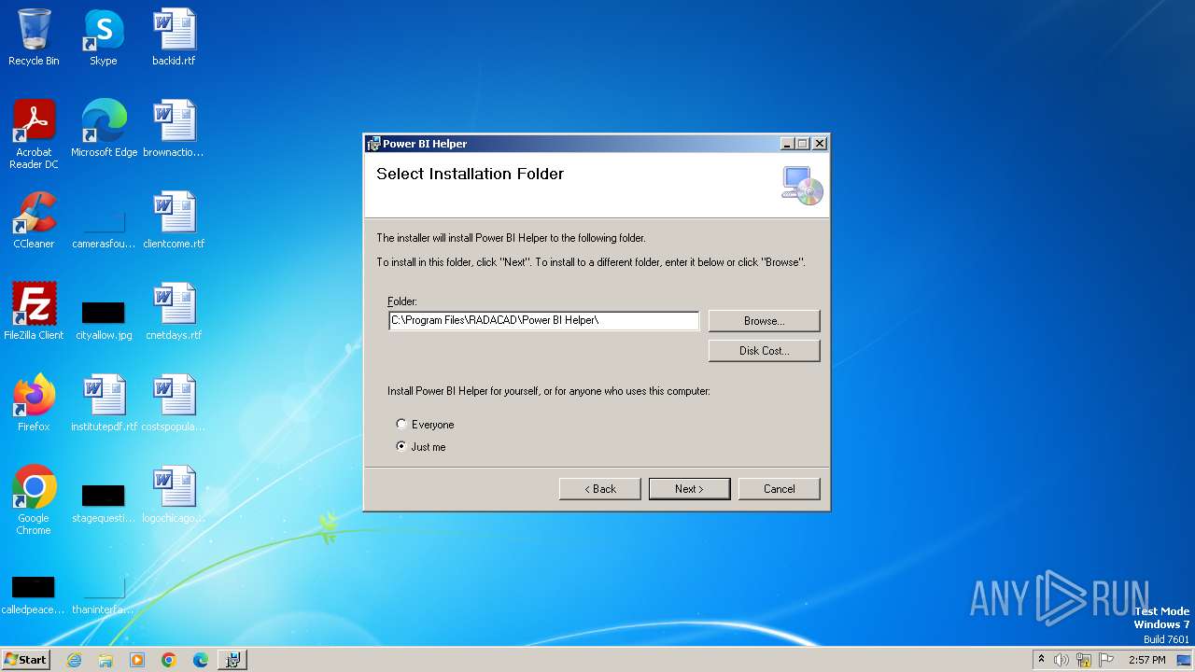
Task: Show hidden system tray icons
Action: click(1041, 660)
